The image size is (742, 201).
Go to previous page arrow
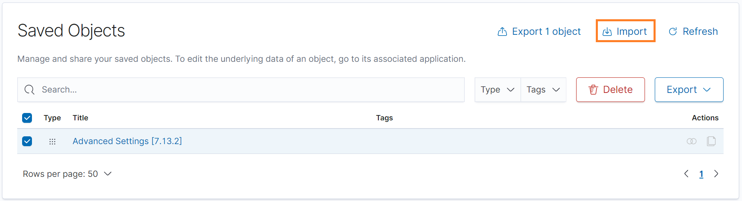tap(686, 174)
